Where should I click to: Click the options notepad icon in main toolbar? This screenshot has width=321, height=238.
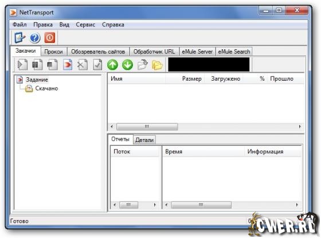click(x=20, y=38)
